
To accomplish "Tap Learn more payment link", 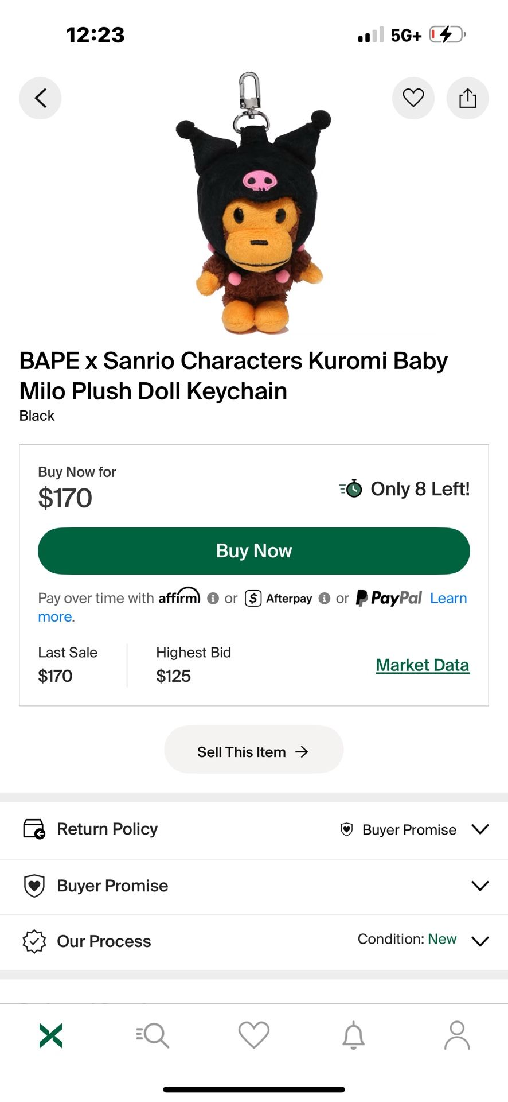I will point(448,598).
